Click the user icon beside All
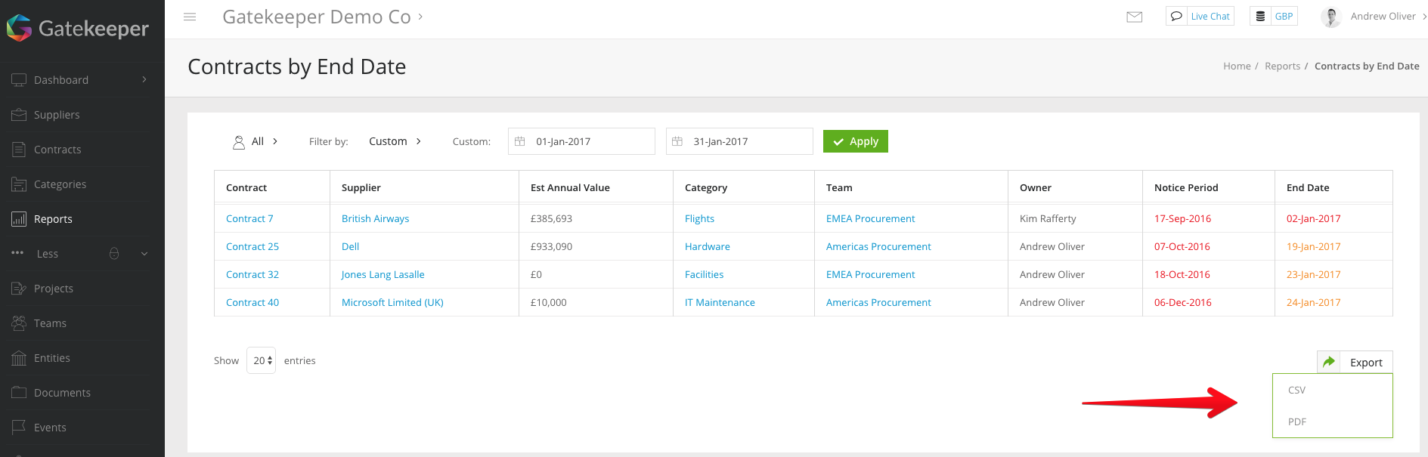 pyautogui.click(x=239, y=142)
